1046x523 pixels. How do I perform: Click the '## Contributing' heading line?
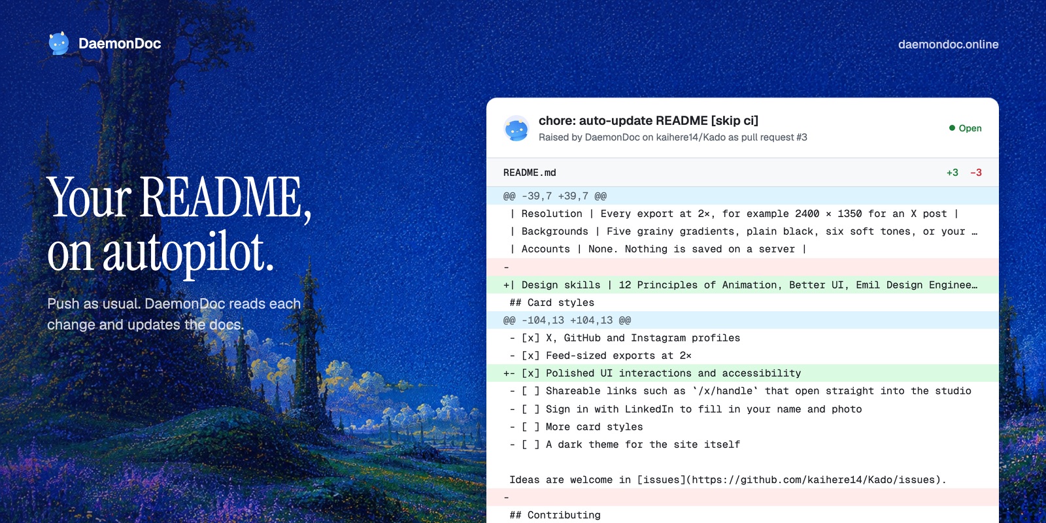point(743,515)
